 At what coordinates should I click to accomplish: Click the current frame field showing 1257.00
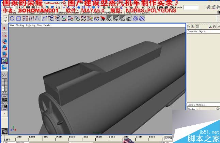169,138
